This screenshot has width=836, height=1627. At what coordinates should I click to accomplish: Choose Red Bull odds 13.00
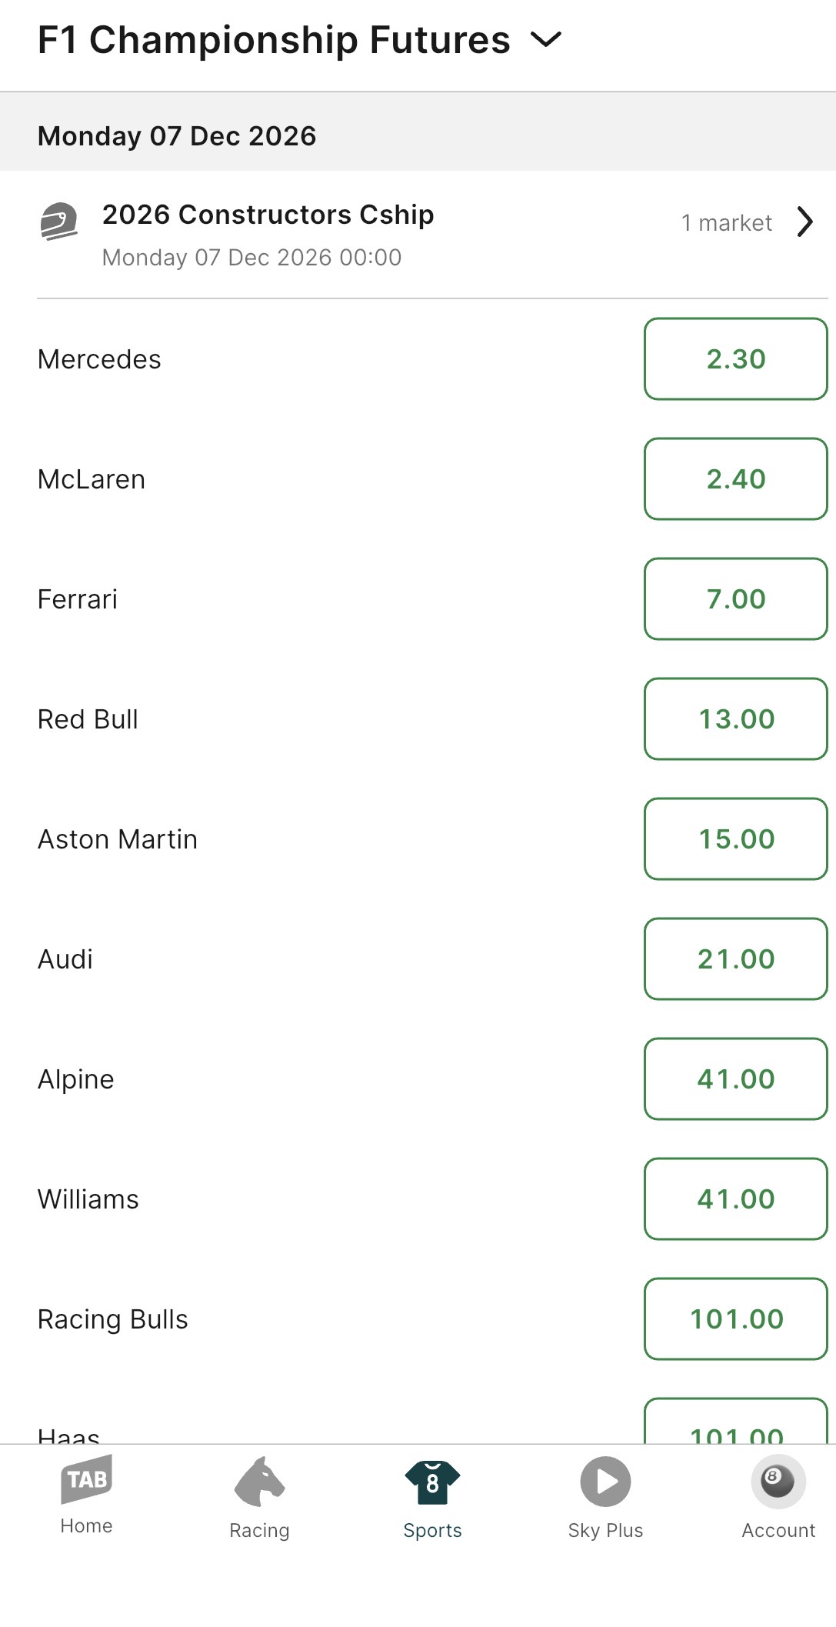(735, 719)
